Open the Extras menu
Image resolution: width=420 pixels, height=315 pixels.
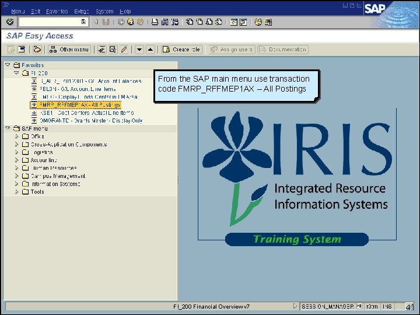pos(81,11)
